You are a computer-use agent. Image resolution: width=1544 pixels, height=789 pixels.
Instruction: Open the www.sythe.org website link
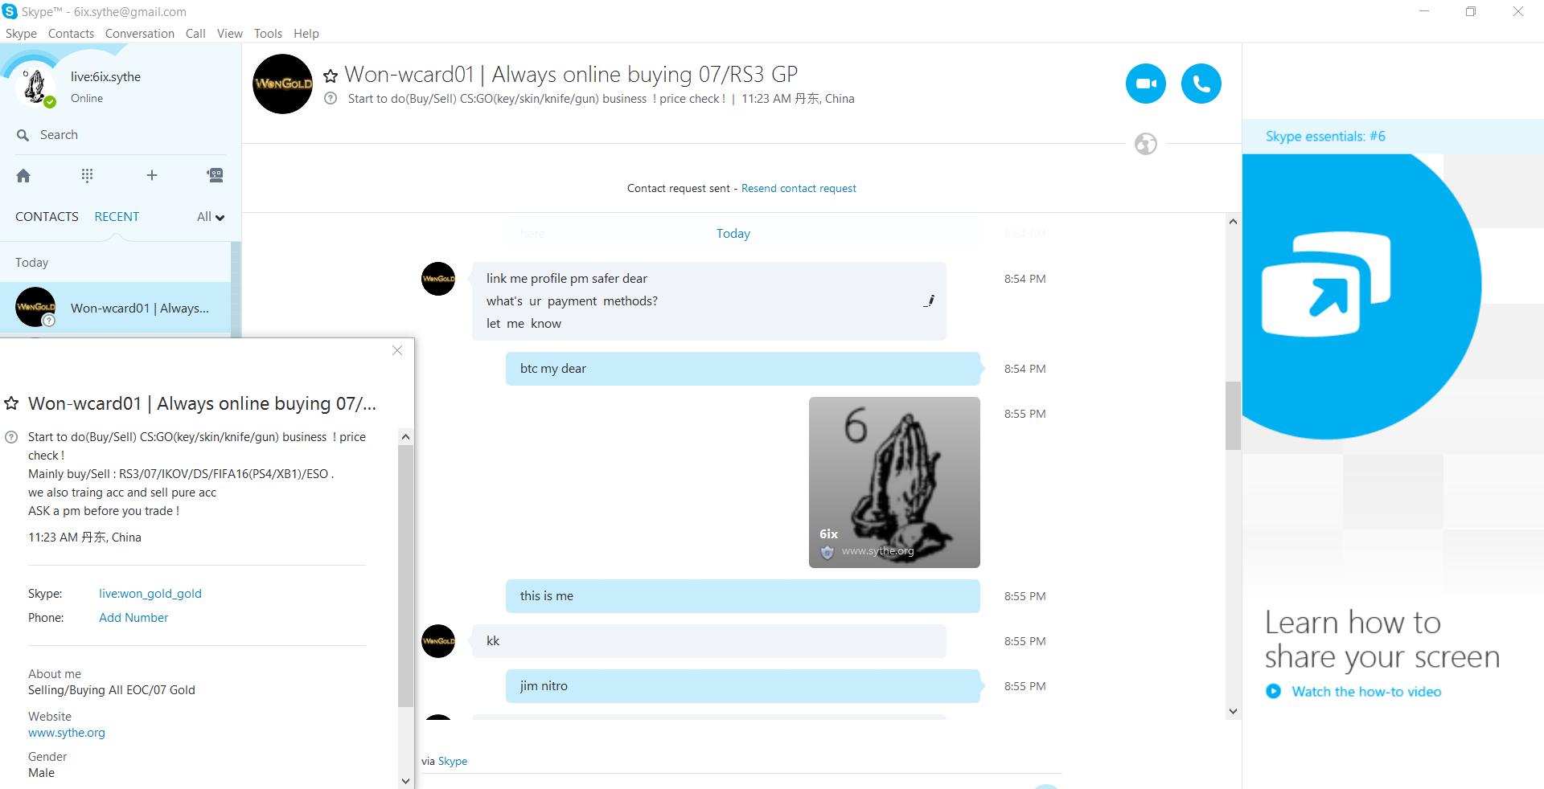tap(67, 733)
